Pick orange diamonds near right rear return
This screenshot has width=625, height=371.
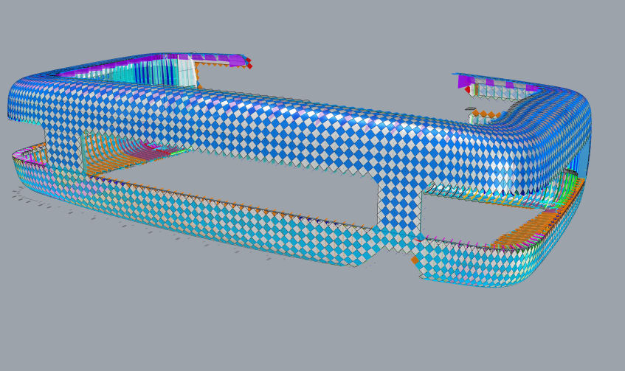(483, 114)
